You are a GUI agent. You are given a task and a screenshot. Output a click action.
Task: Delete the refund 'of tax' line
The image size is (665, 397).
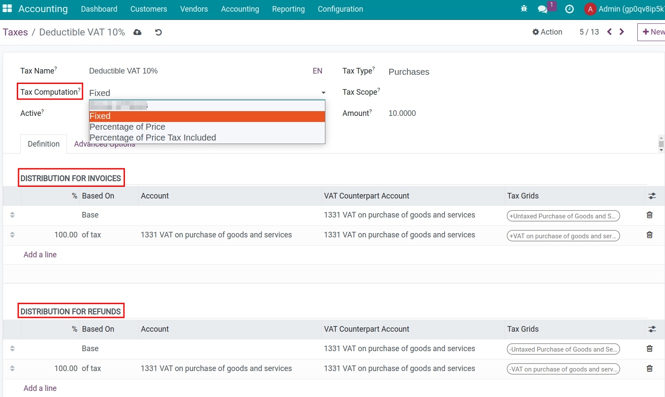coord(649,368)
